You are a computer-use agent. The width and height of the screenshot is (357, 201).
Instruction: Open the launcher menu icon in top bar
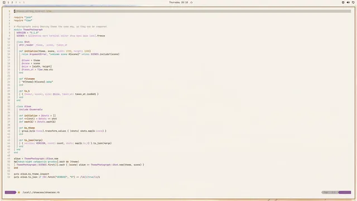tap(4, 2)
